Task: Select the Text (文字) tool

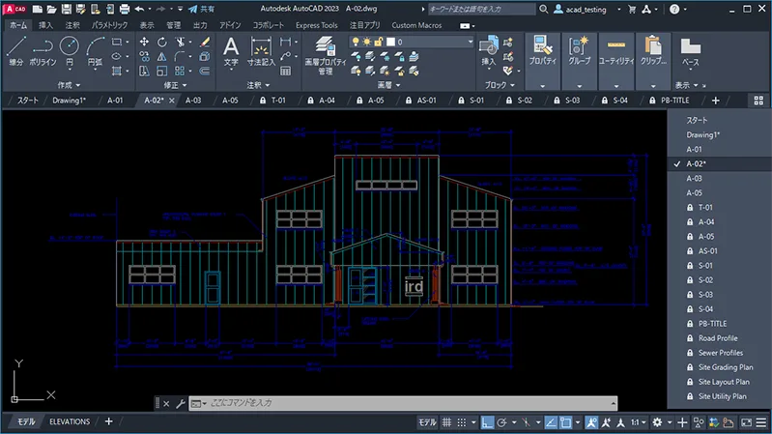Action: coord(231,52)
